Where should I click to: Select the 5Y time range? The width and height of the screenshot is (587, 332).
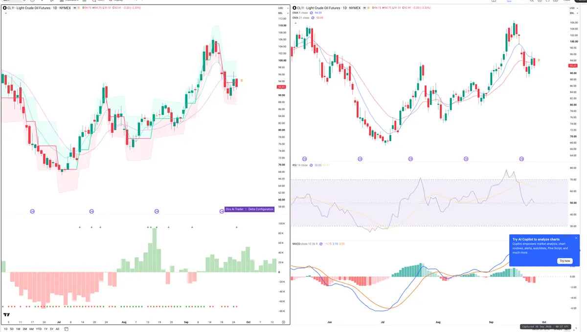coord(51,329)
